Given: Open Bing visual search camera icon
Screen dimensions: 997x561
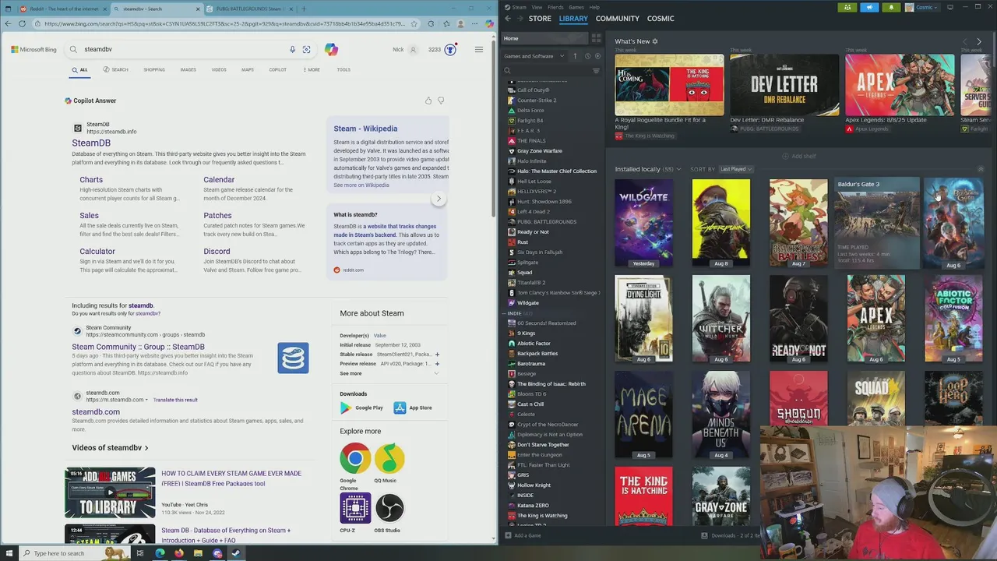Looking at the screenshot, I should click(x=306, y=49).
